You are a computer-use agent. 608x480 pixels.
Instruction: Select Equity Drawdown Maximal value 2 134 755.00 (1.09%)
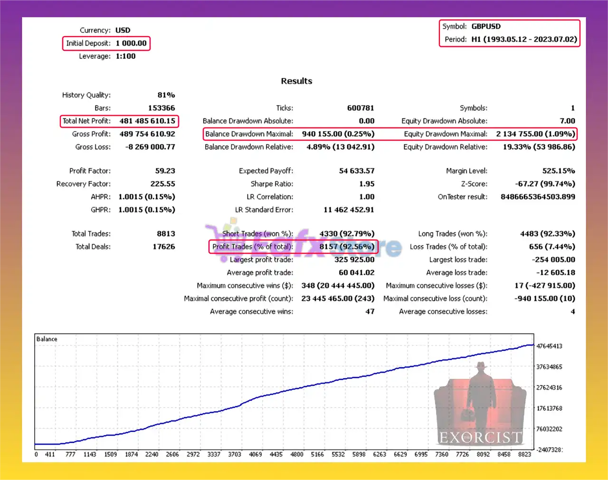coord(536,134)
